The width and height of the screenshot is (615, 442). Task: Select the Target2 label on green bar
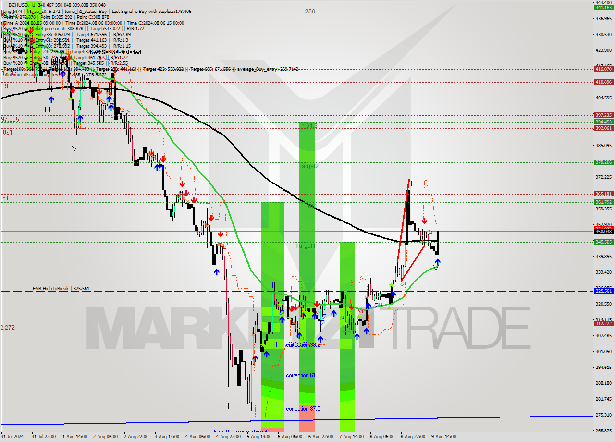click(308, 166)
